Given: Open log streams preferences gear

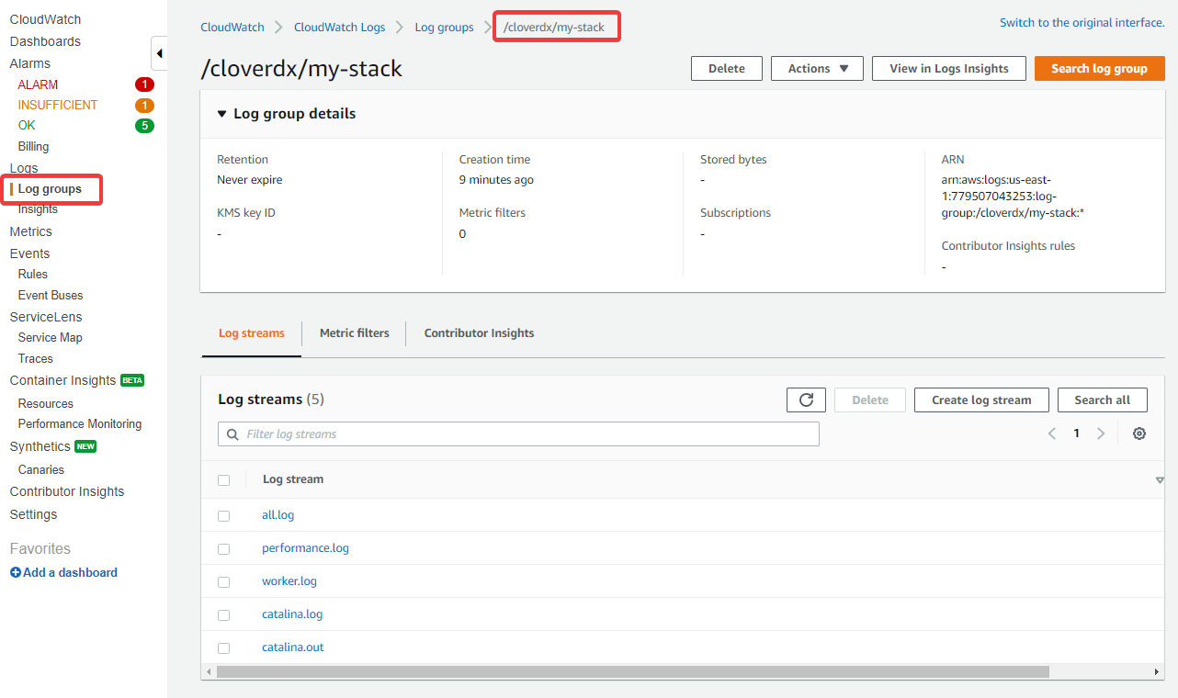Looking at the screenshot, I should pyautogui.click(x=1139, y=433).
